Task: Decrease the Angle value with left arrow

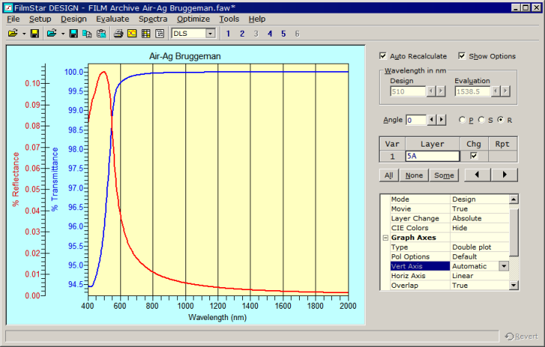Action: click(431, 120)
